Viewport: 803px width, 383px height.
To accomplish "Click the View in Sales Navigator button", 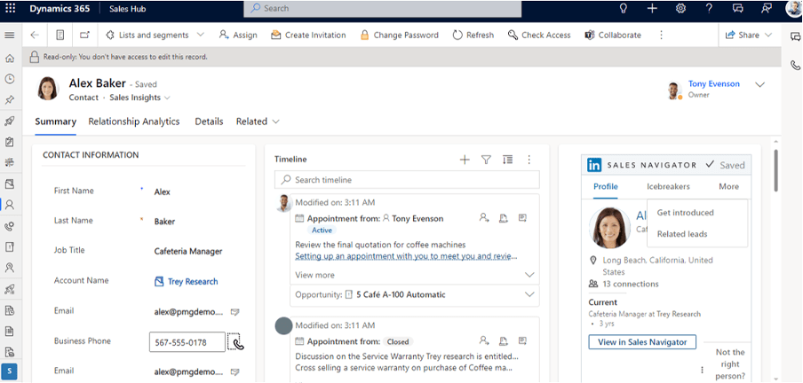I will 642,342.
